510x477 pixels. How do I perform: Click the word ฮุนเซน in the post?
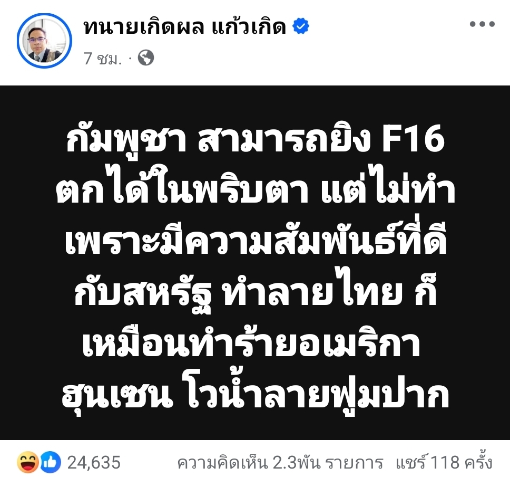[117, 396]
